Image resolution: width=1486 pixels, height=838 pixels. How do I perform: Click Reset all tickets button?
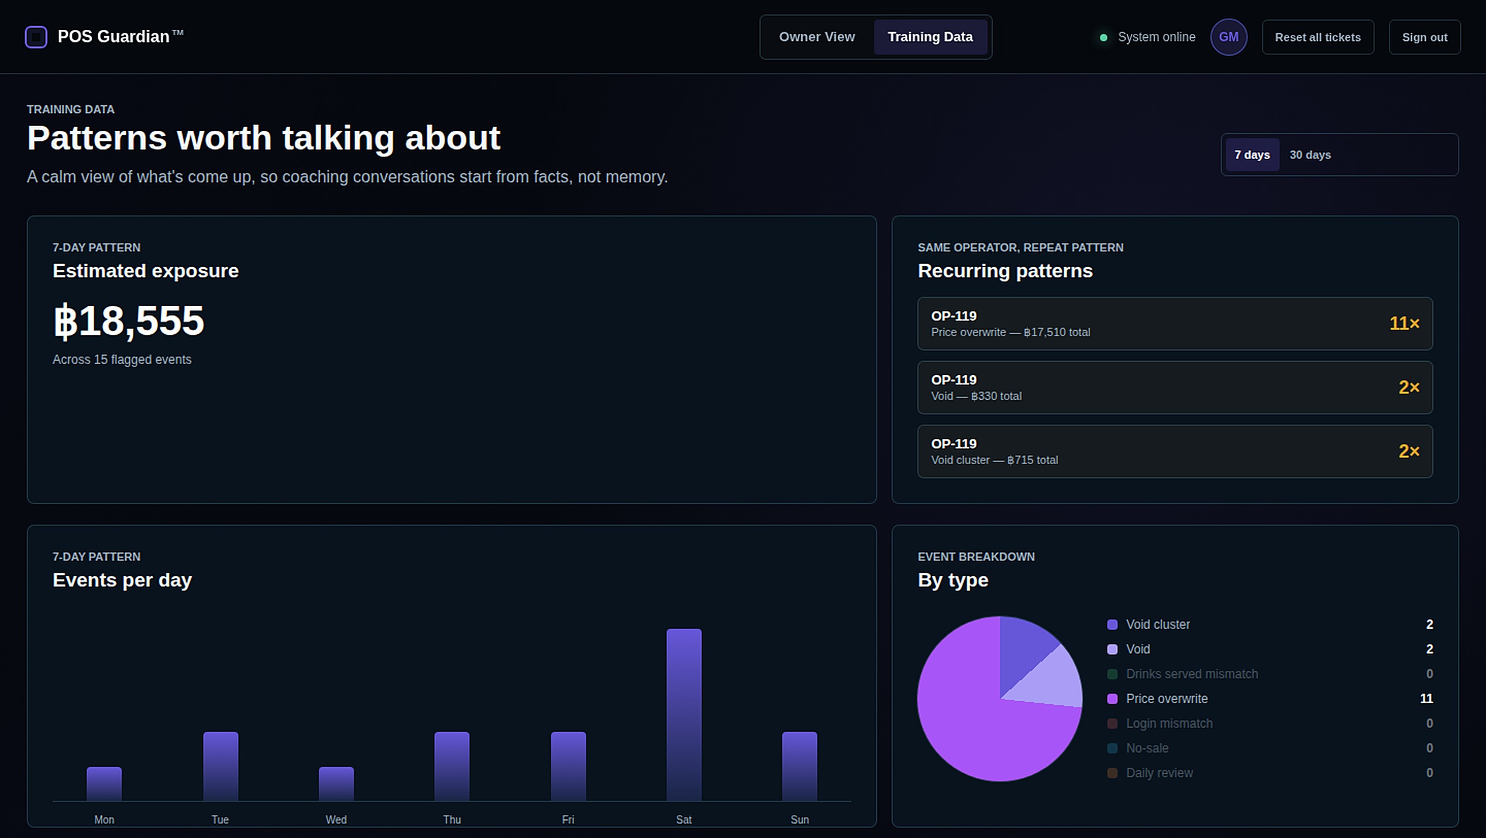tap(1317, 37)
